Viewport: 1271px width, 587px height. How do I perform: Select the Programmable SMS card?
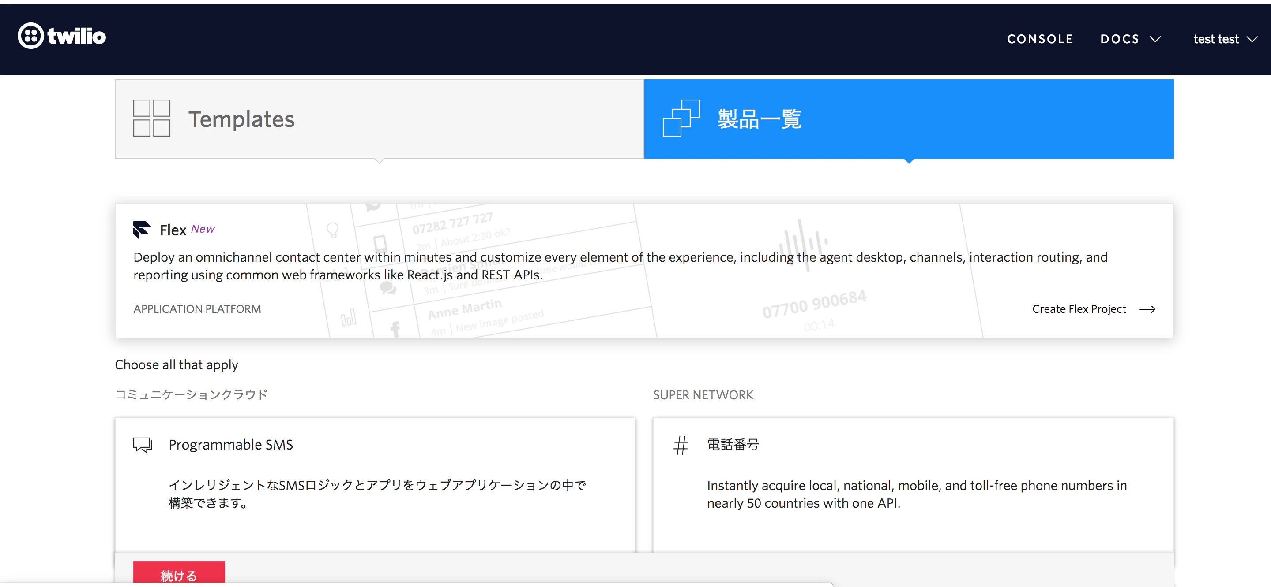[x=375, y=485]
